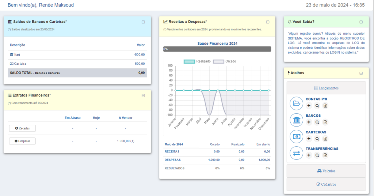Collapse the Atalhos panel
Viewport: 374px width, 196px height.
tap(361, 73)
